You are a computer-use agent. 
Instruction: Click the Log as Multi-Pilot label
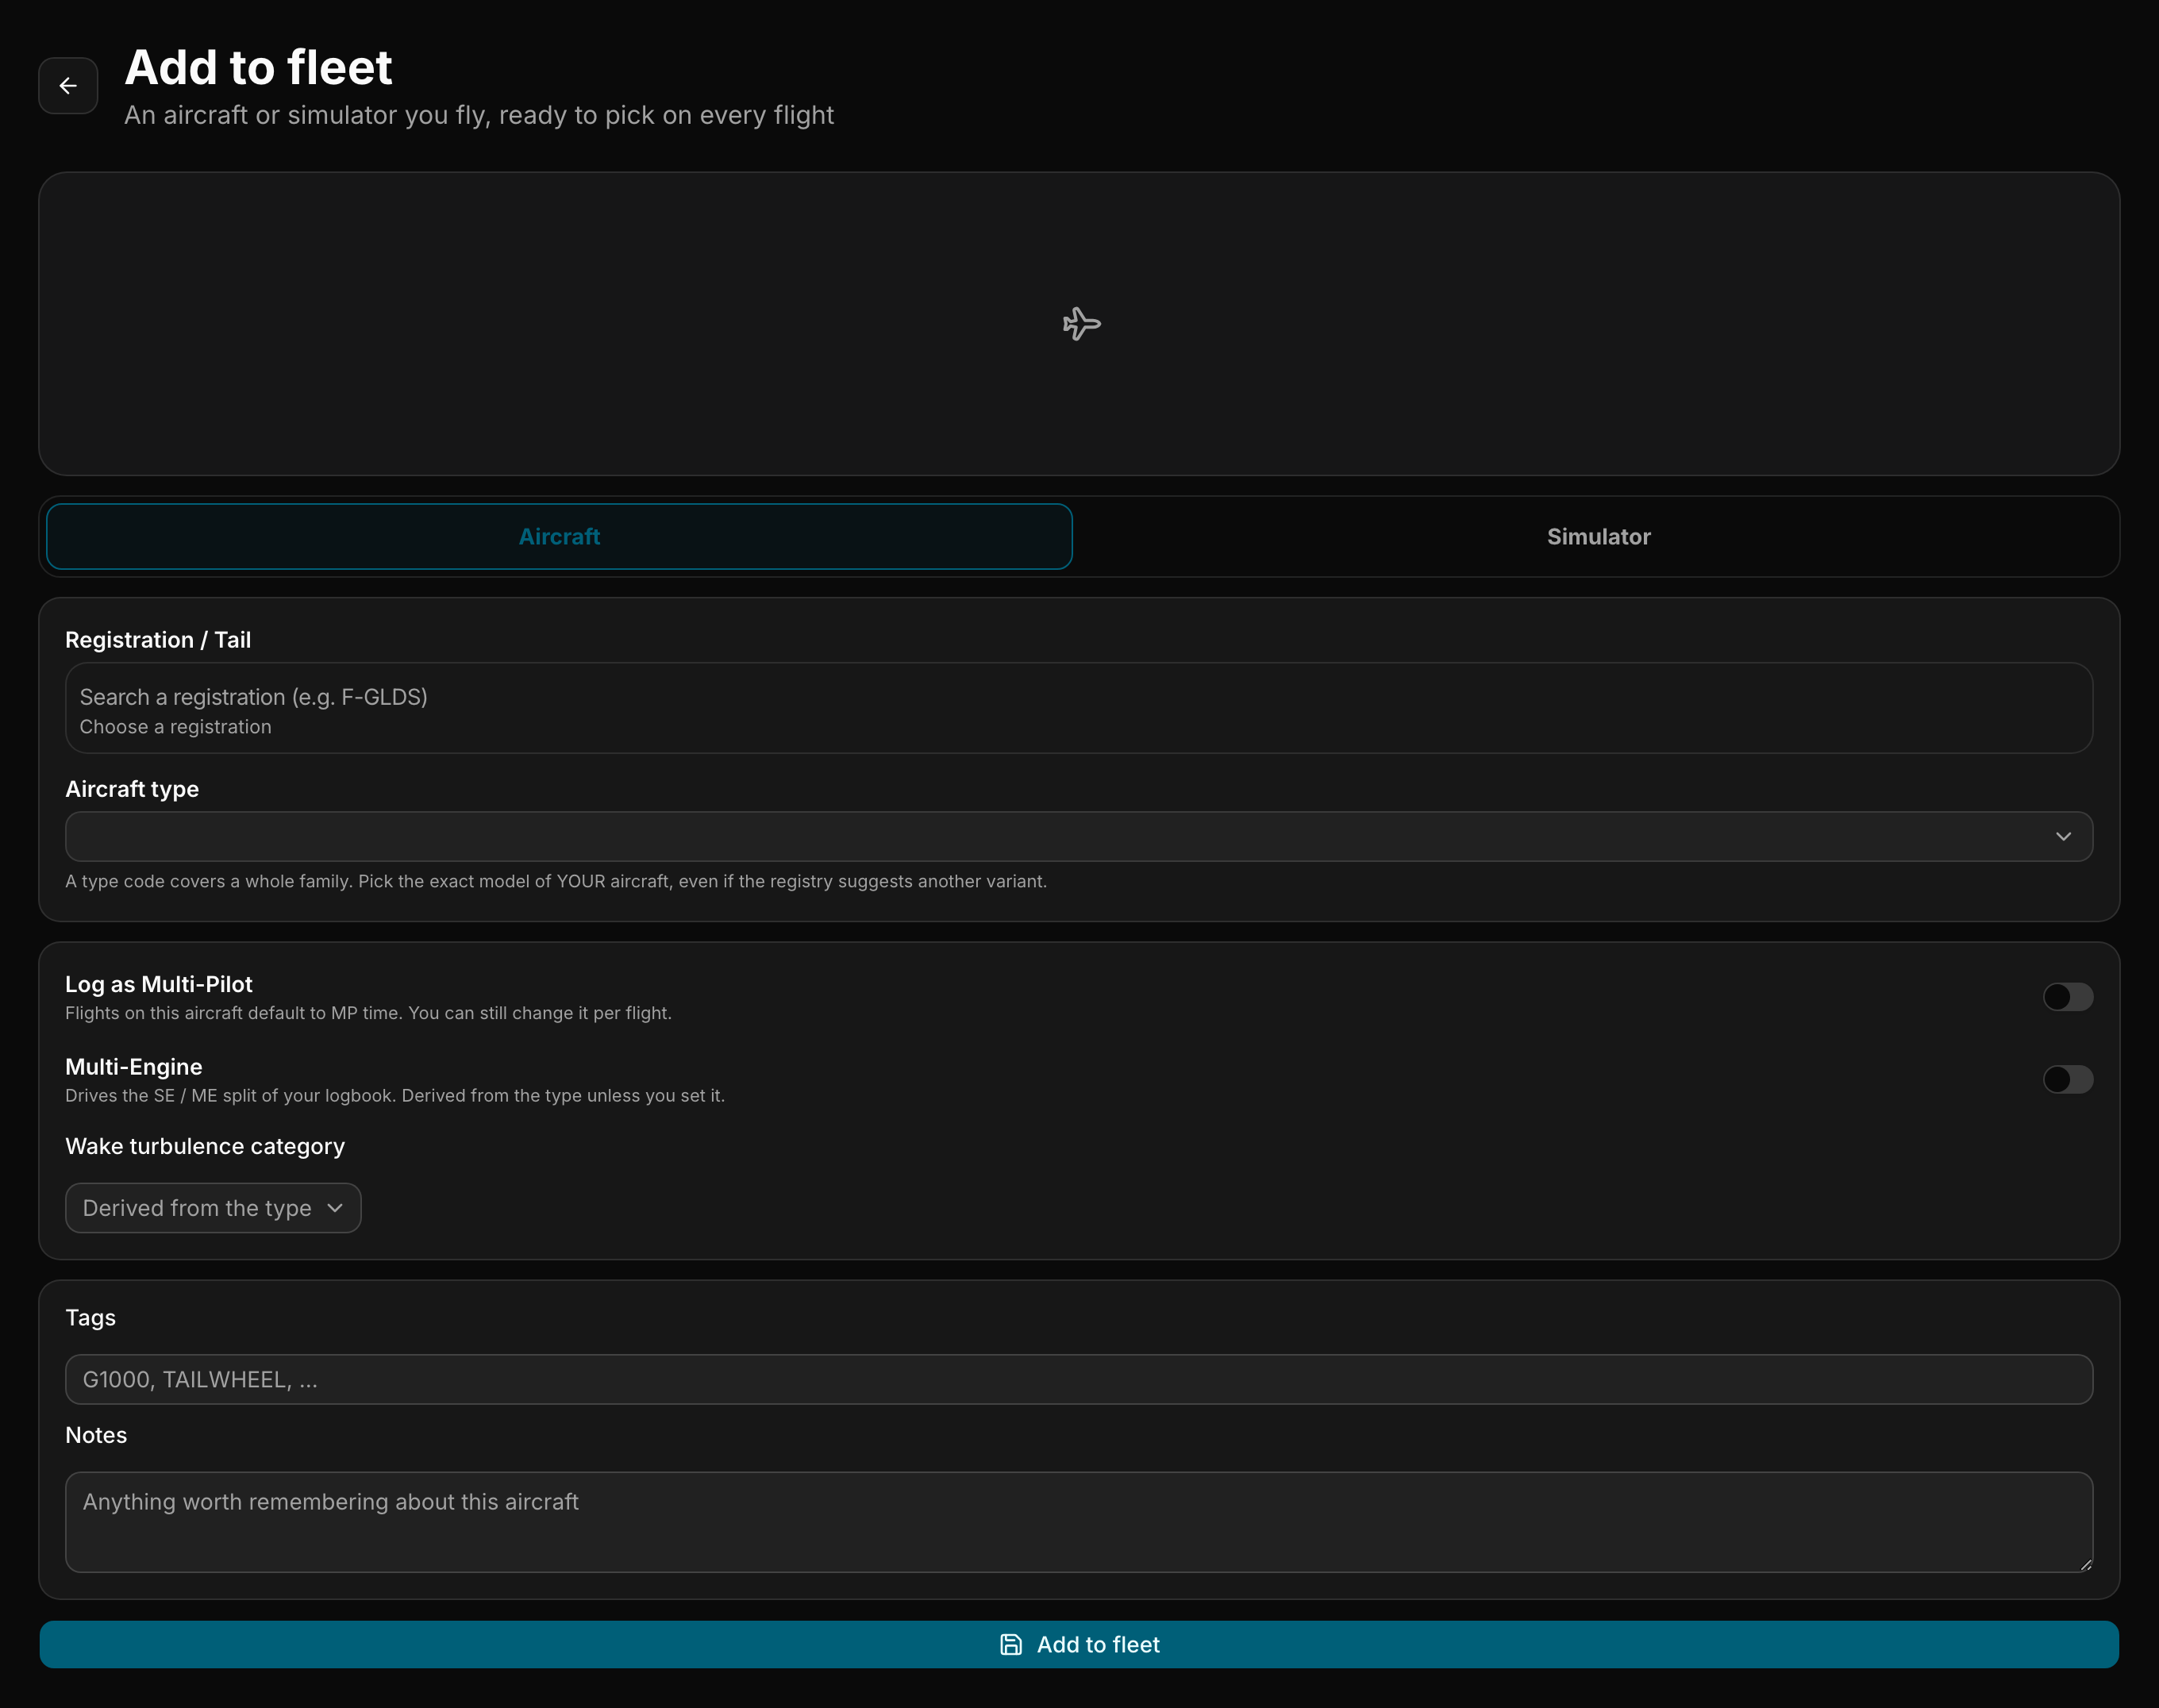click(x=159, y=985)
